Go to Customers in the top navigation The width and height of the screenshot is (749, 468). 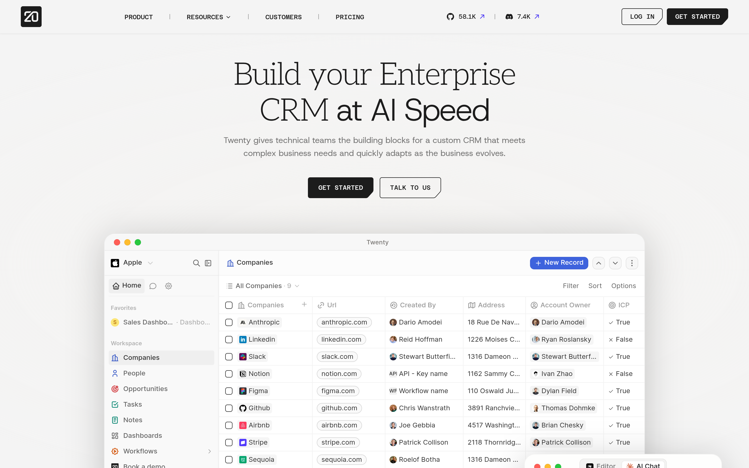click(283, 17)
